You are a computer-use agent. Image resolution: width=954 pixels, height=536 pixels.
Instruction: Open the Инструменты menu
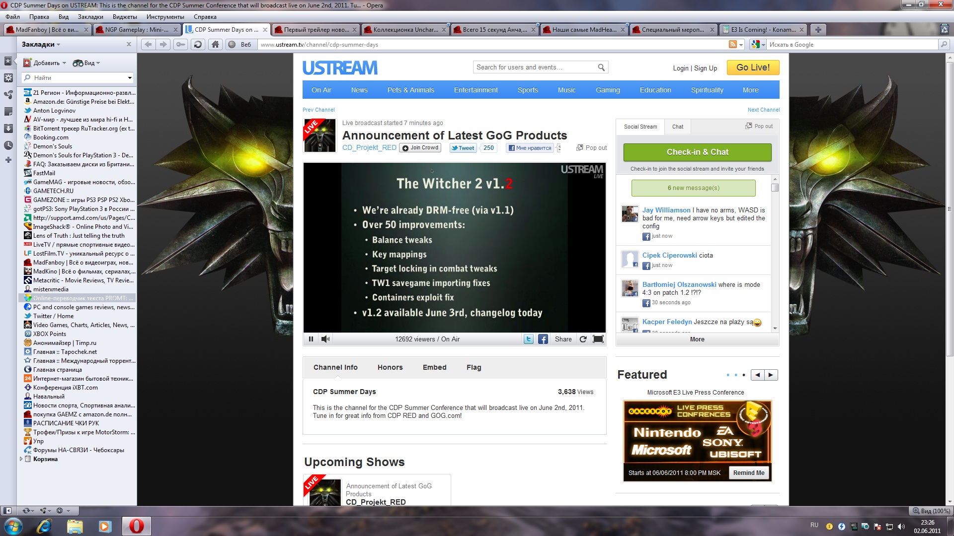[165, 17]
